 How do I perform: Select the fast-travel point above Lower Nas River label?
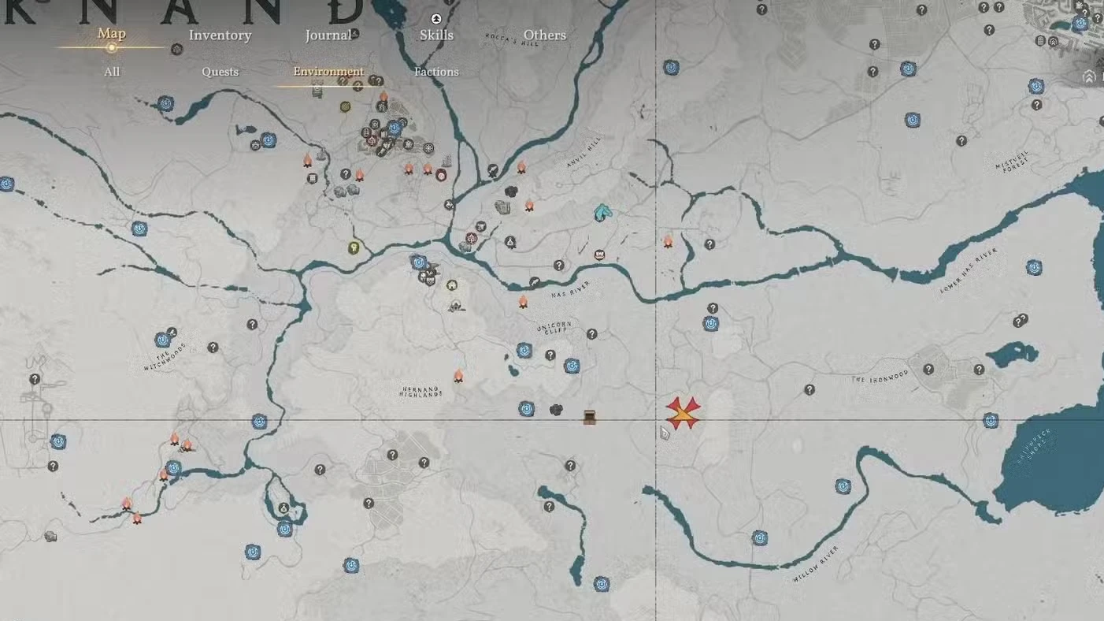pos(1034,267)
